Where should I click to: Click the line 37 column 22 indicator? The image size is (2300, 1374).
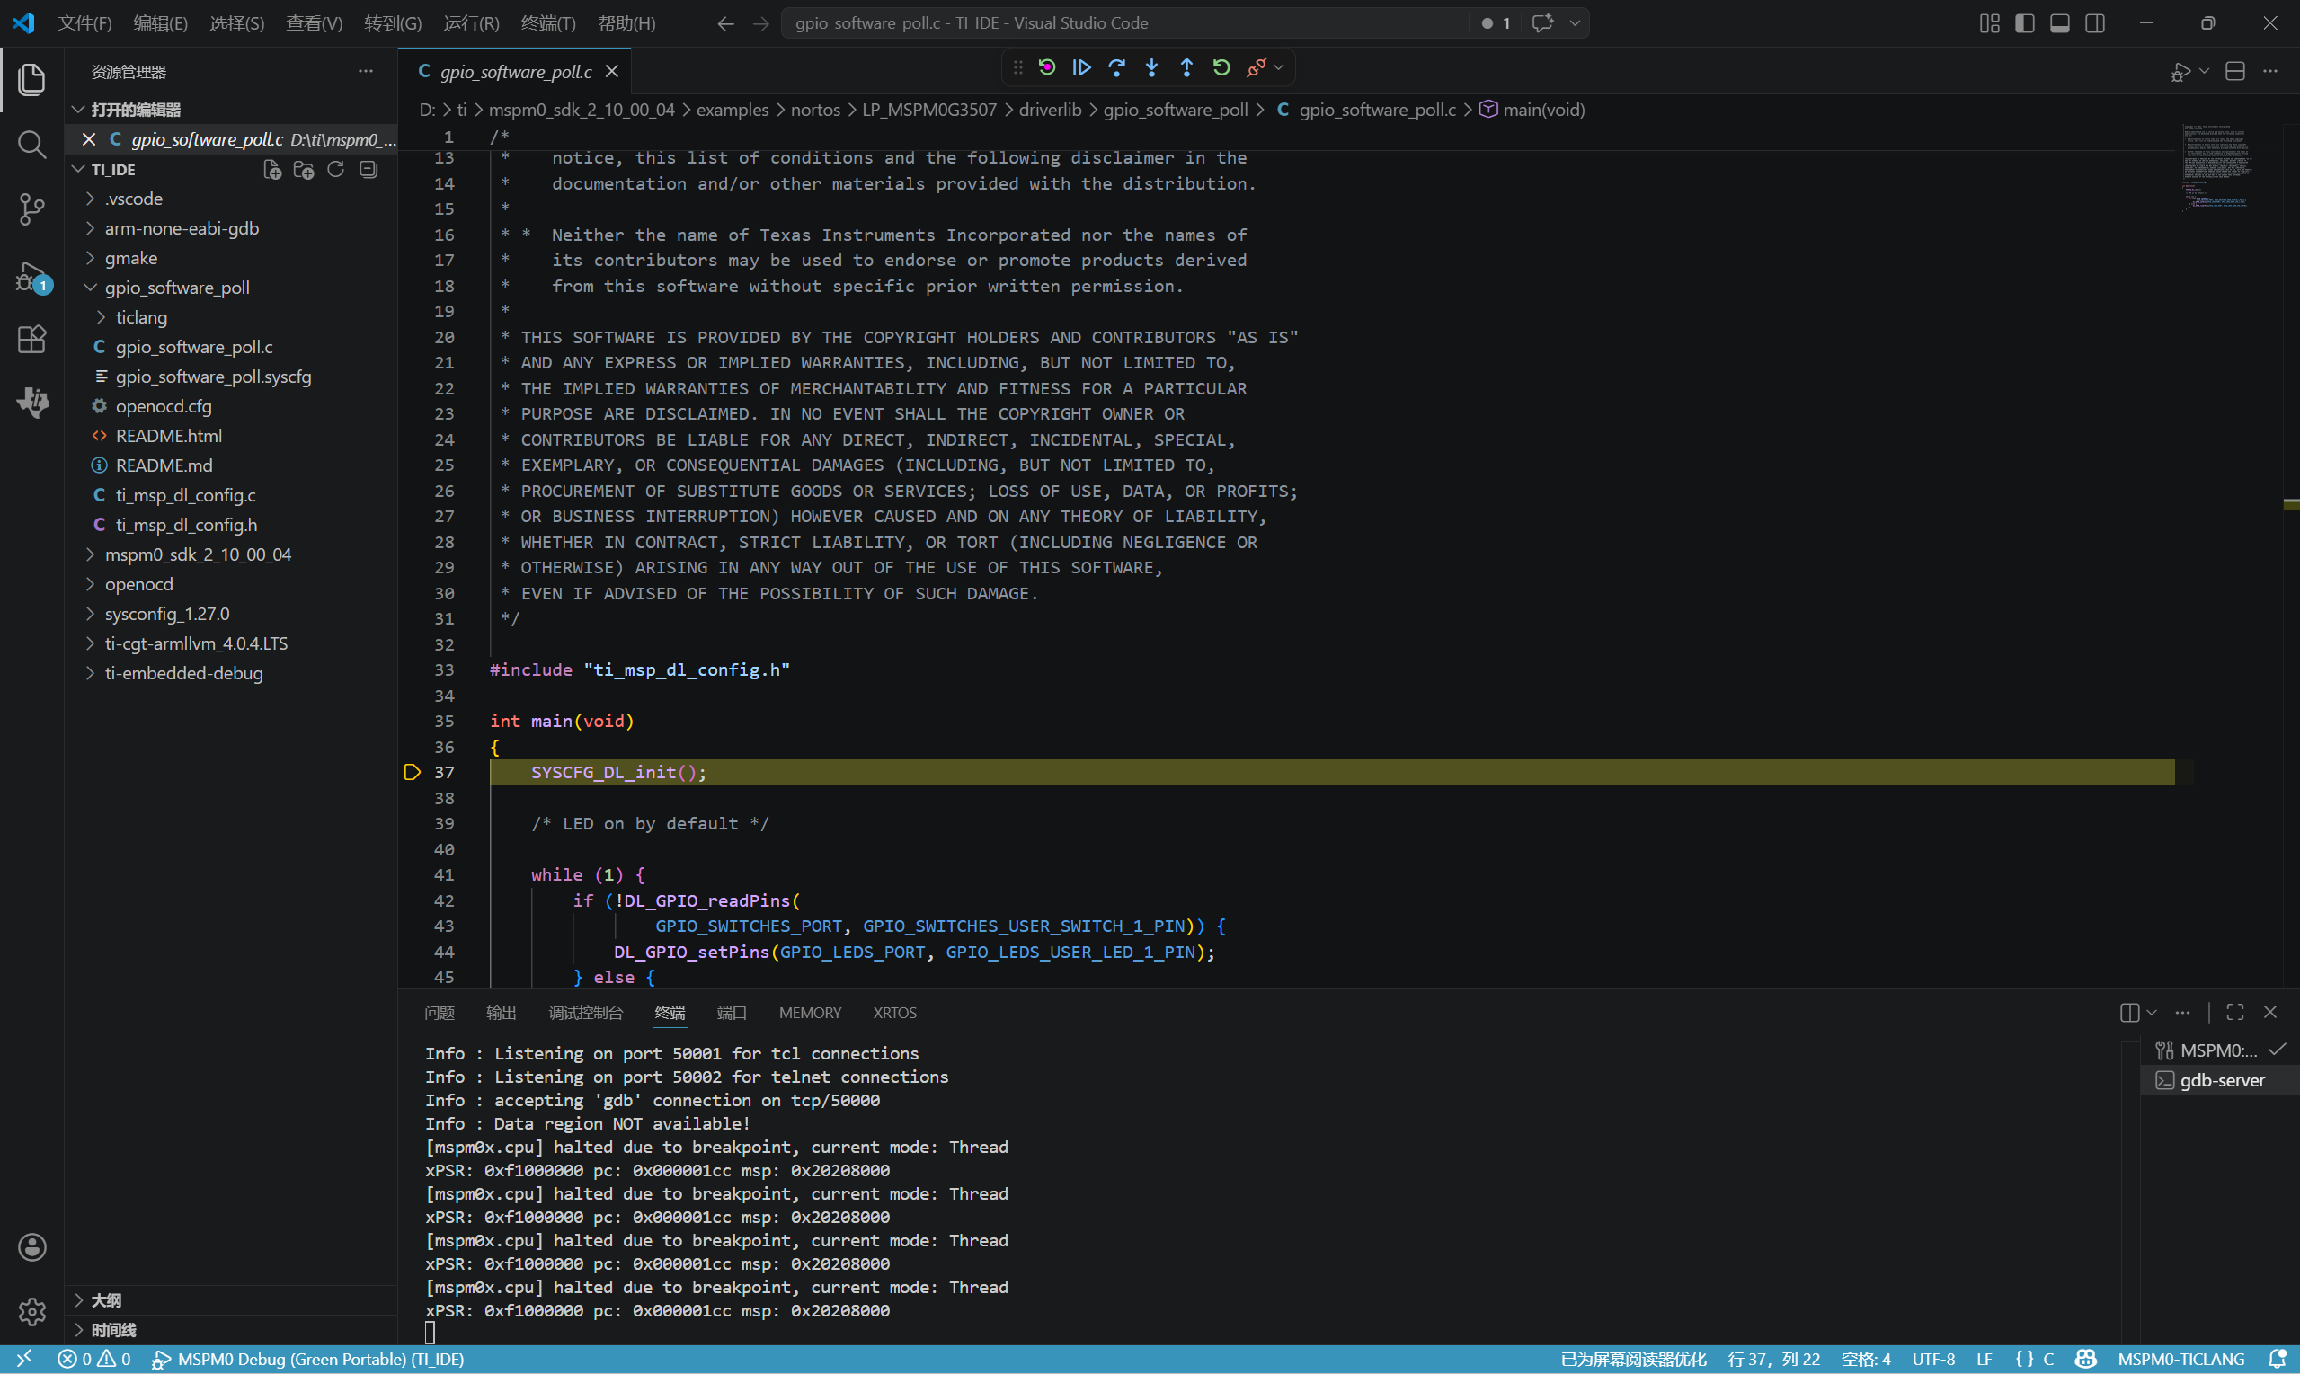click(1773, 1358)
